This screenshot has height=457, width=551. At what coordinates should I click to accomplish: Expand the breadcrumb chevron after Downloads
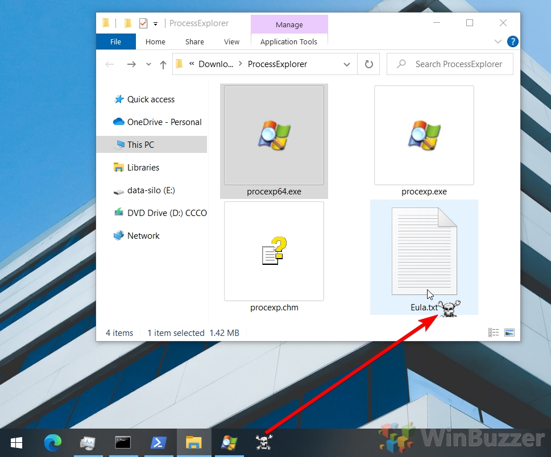tap(241, 64)
